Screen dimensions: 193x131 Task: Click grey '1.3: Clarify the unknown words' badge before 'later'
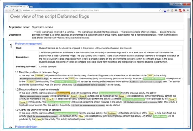tap(140, 102)
